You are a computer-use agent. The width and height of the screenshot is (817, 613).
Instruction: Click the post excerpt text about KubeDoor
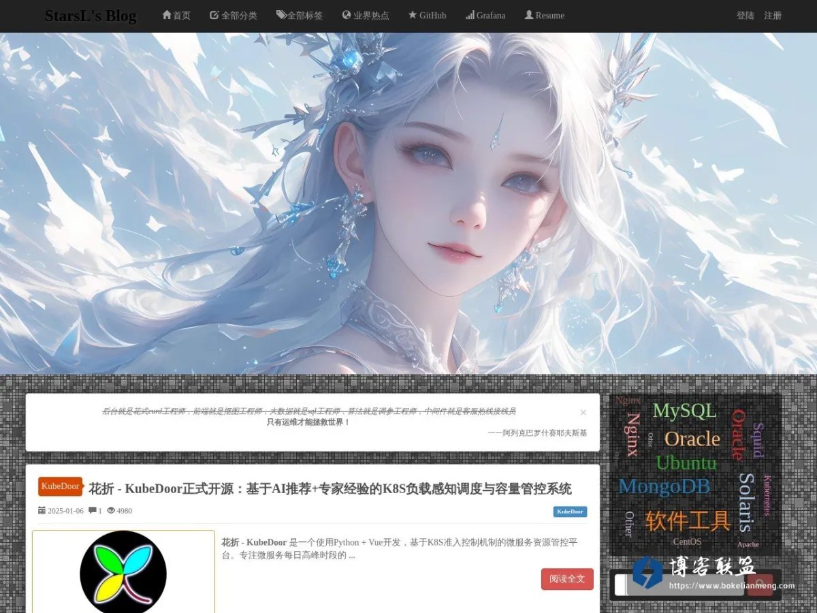(x=400, y=549)
